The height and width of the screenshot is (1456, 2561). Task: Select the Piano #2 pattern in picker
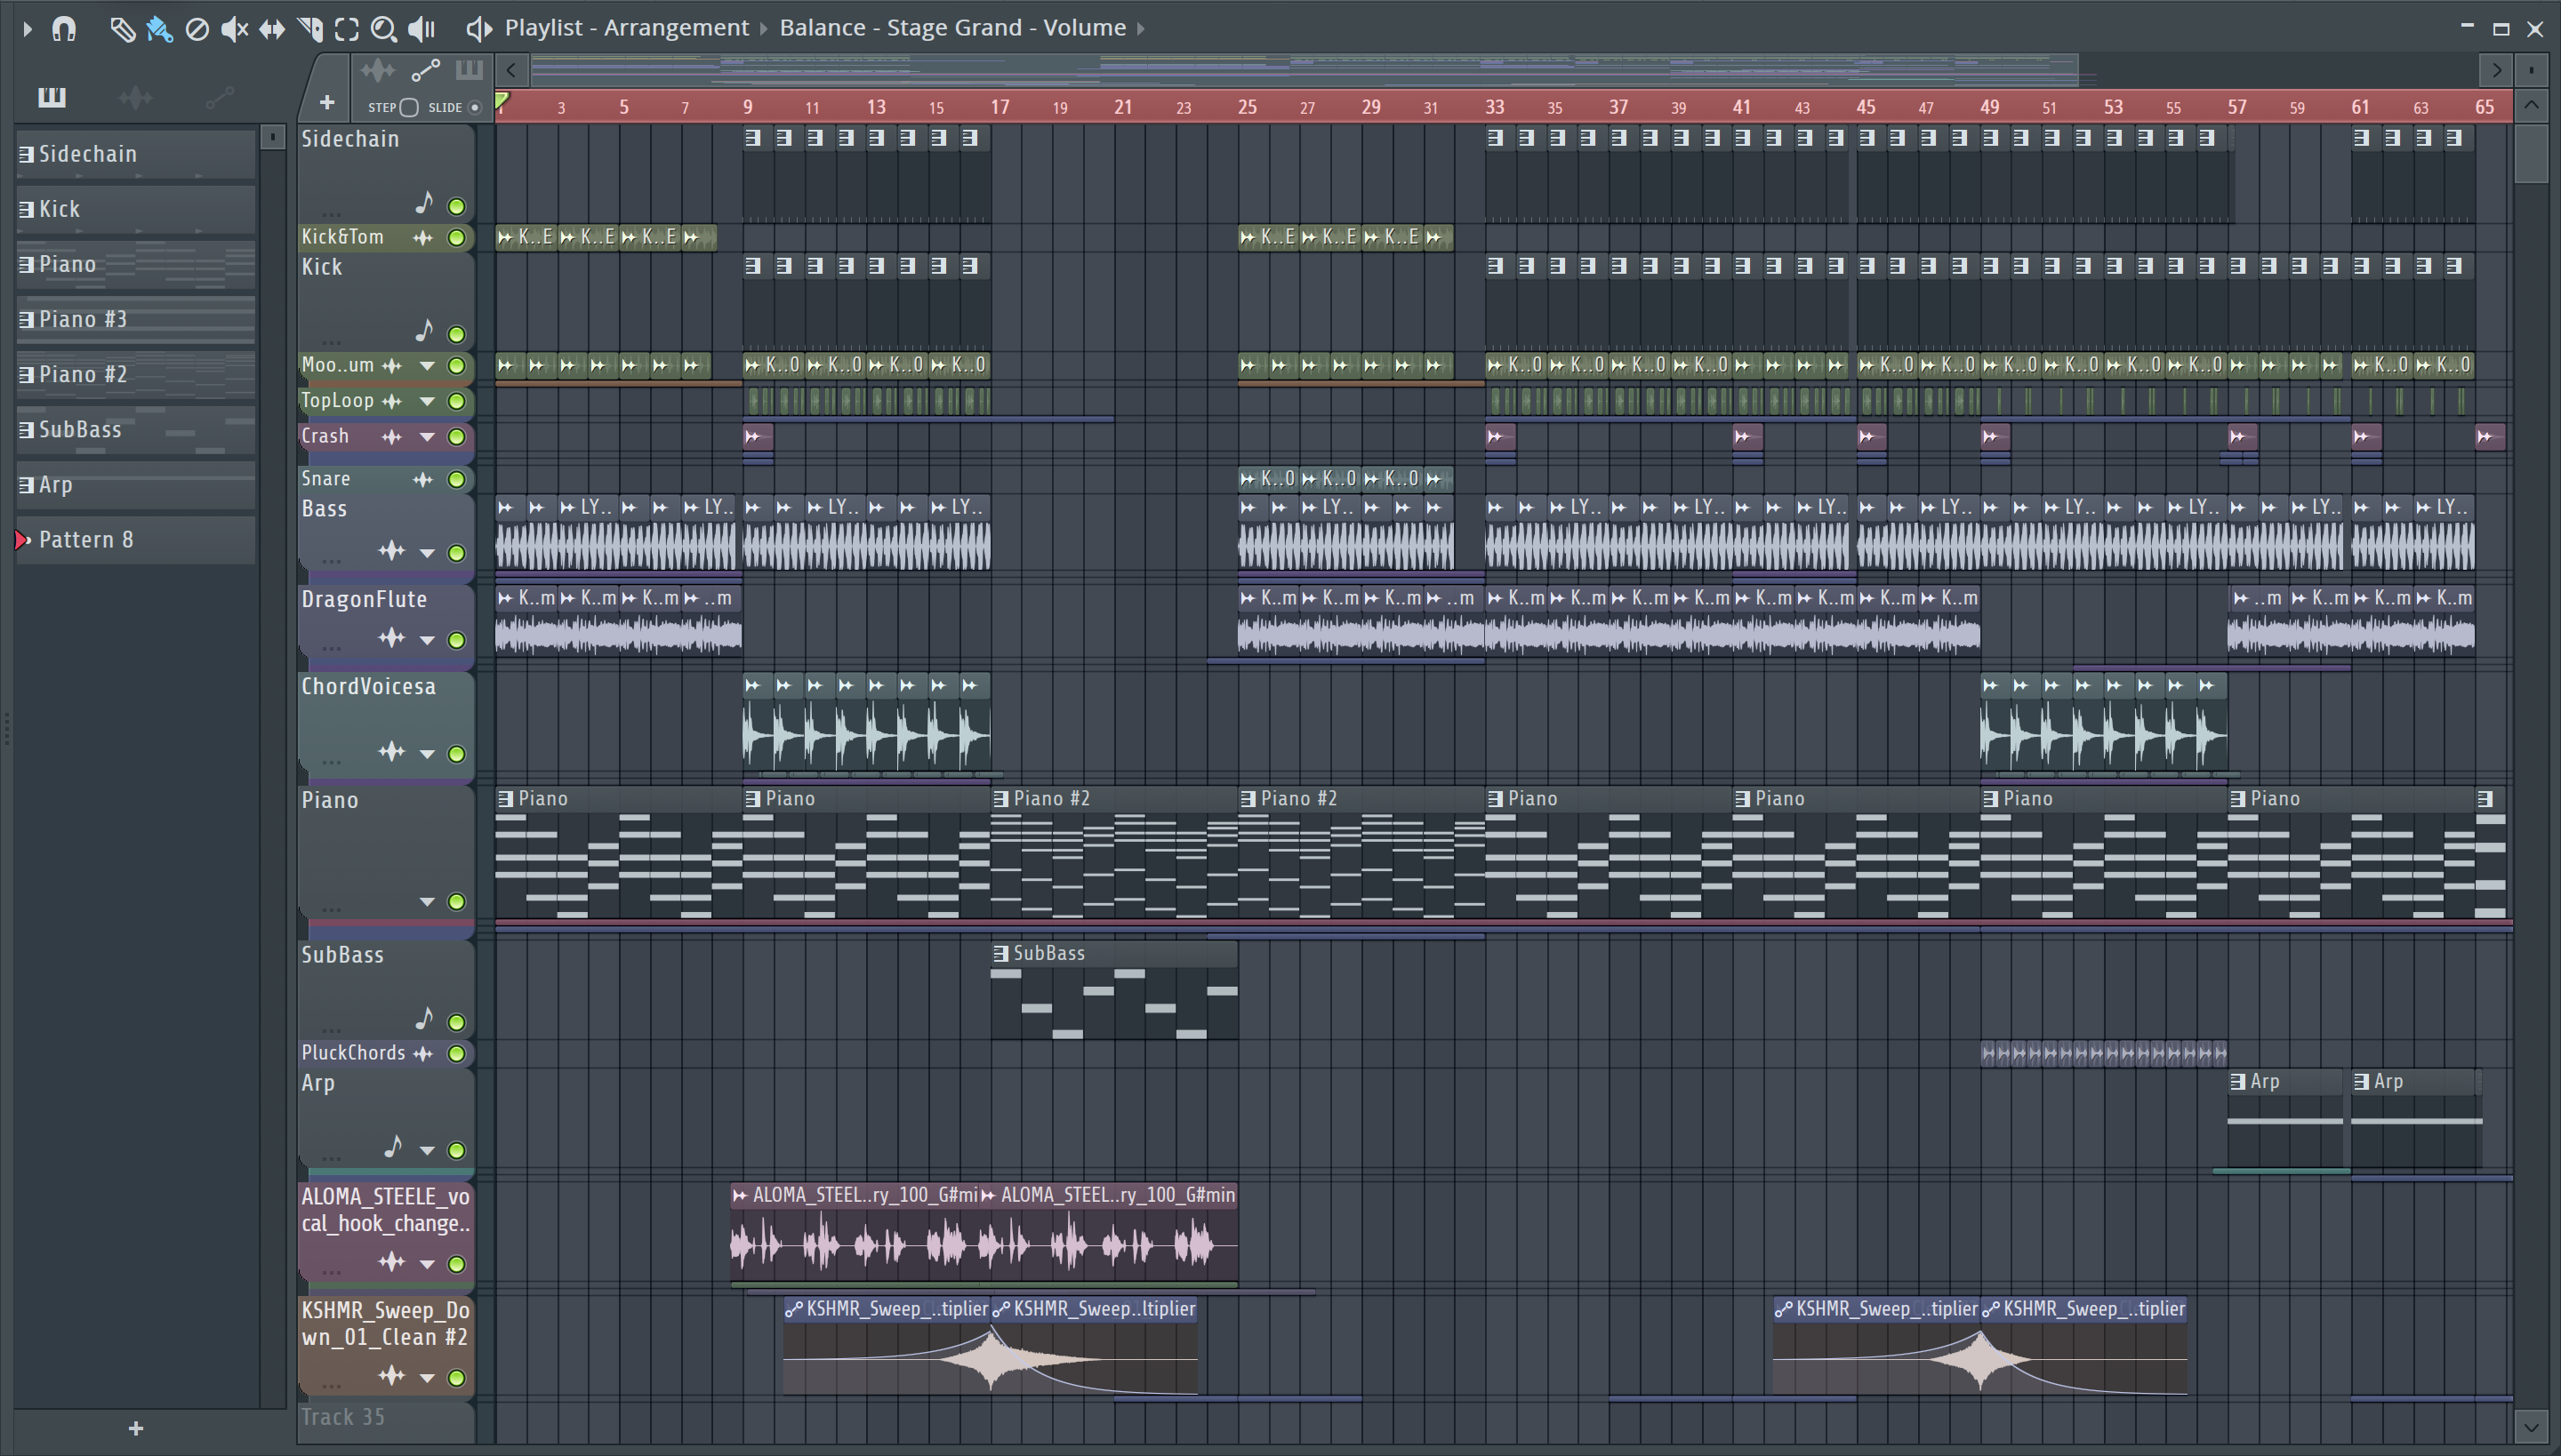136,374
